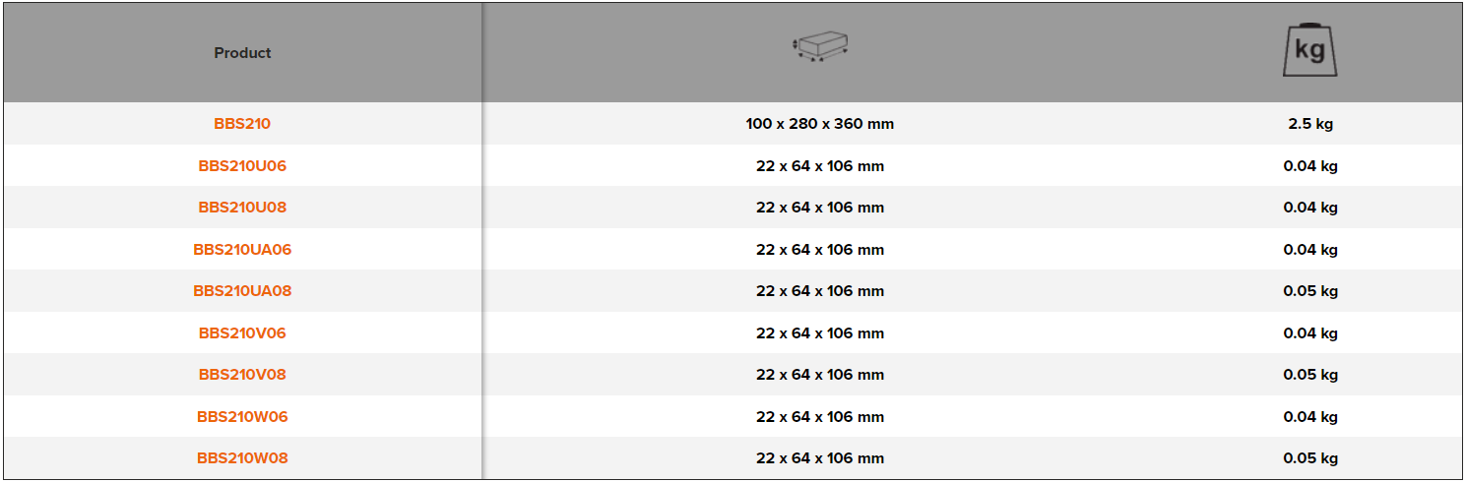This screenshot has height=482, width=1466.
Task: Click the BBS210V08 dimensions cell
Action: point(819,375)
